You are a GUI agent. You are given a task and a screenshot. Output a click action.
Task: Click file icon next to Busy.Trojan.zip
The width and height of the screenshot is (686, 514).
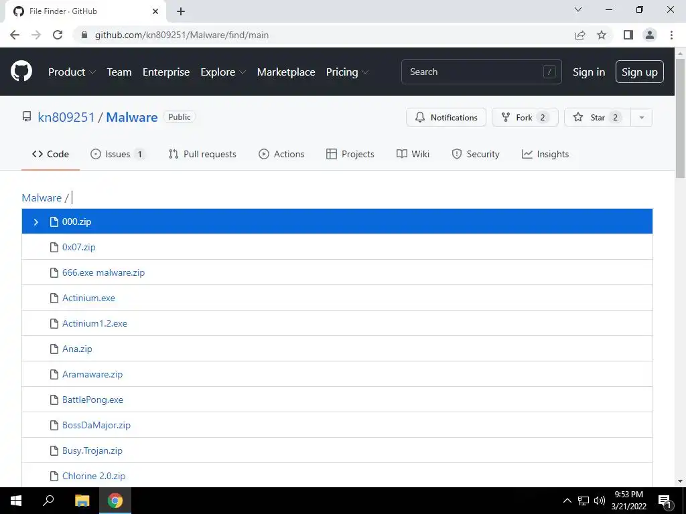[54, 450]
